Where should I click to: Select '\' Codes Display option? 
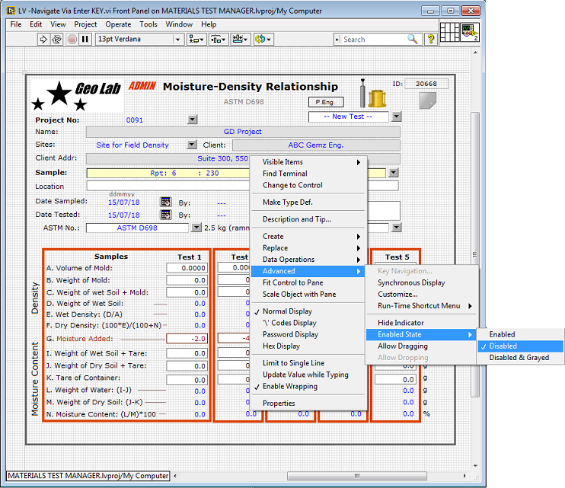click(x=289, y=323)
